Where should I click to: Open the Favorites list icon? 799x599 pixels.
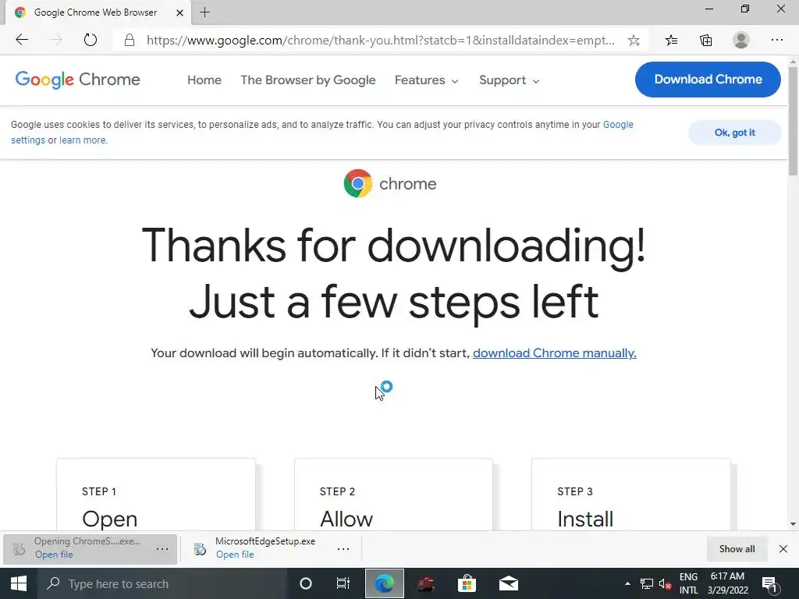click(671, 41)
